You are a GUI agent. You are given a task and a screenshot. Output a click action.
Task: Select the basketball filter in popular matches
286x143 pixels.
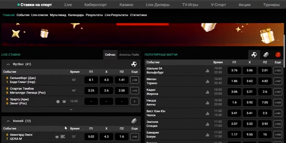click(278, 55)
